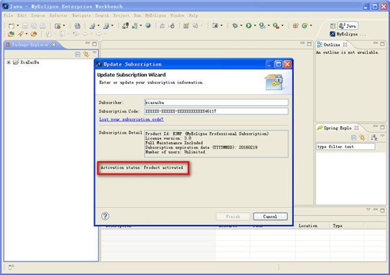Open the New Java Class dropdown arrow
The height and width of the screenshot is (275, 390).
point(311,25)
